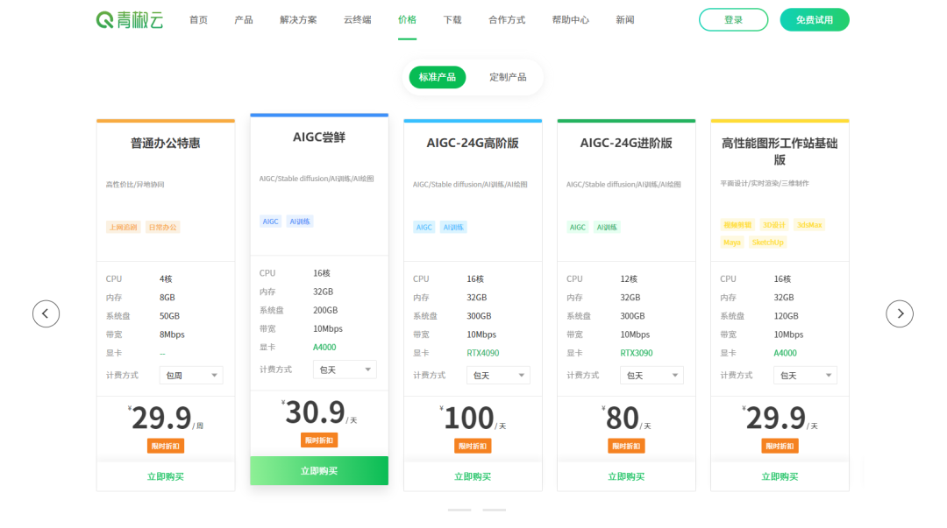Click 3dsMax tag
Image resolution: width=947 pixels, height=528 pixels.
[809, 225]
